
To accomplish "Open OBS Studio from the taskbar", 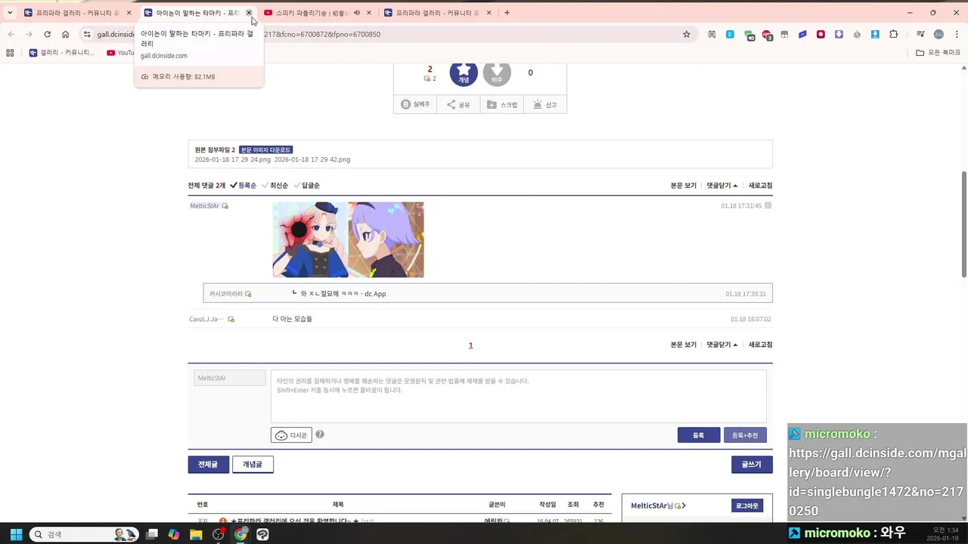I will pos(219,534).
